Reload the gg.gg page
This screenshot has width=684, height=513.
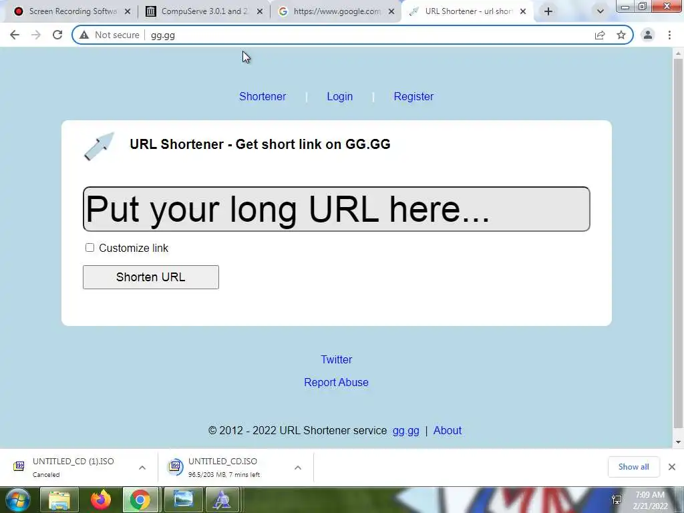57,35
